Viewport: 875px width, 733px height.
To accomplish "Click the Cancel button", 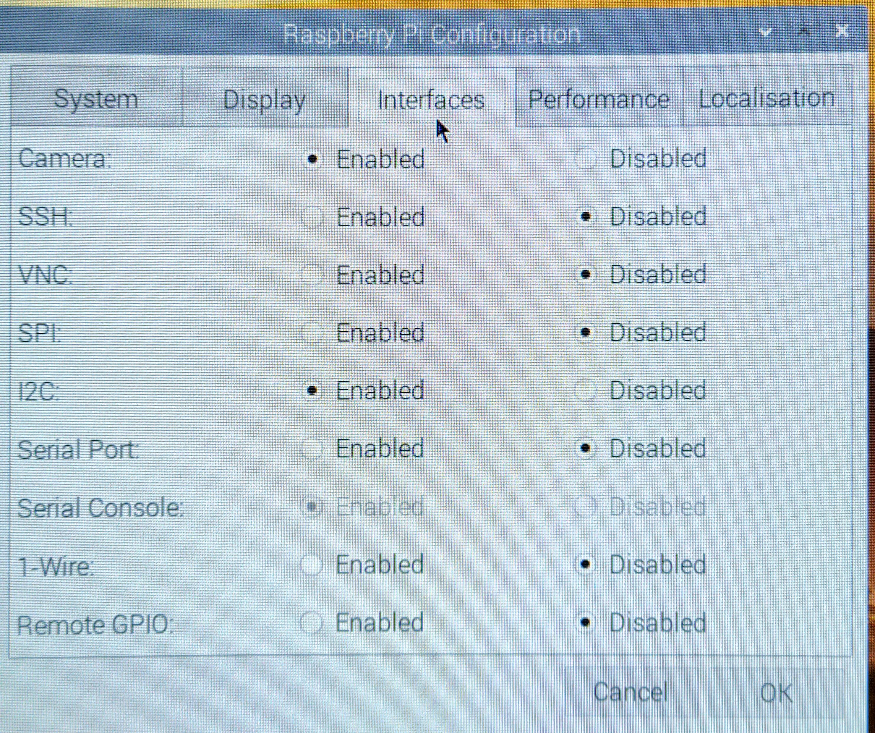I will tap(631, 692).
